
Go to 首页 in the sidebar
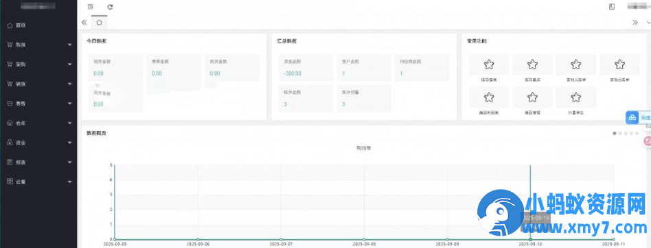pyautogui.click(x=38, y=25)
